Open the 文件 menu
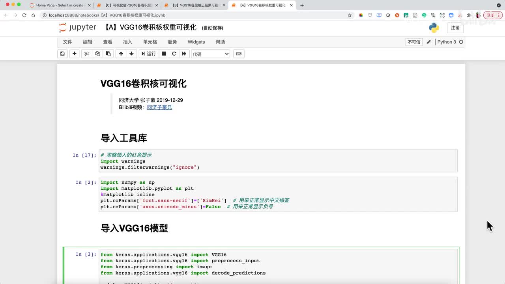The image size is (505, 284). point(68,42)
